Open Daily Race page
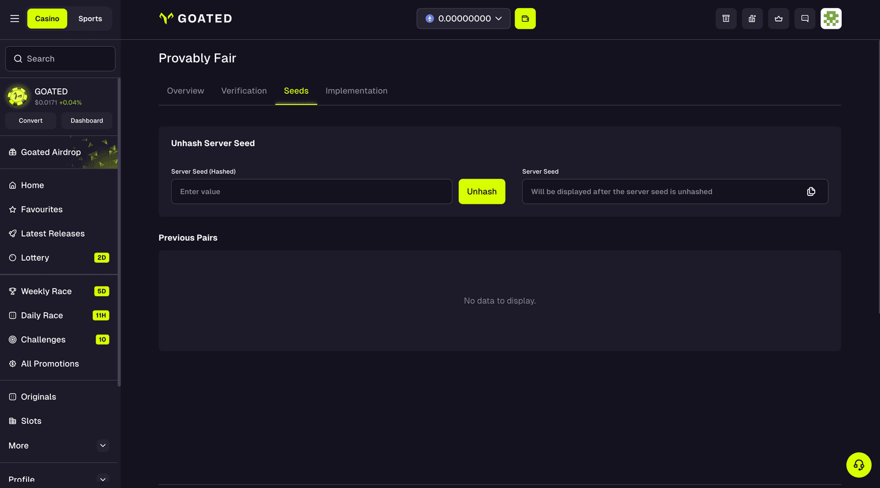 [59, 315]
